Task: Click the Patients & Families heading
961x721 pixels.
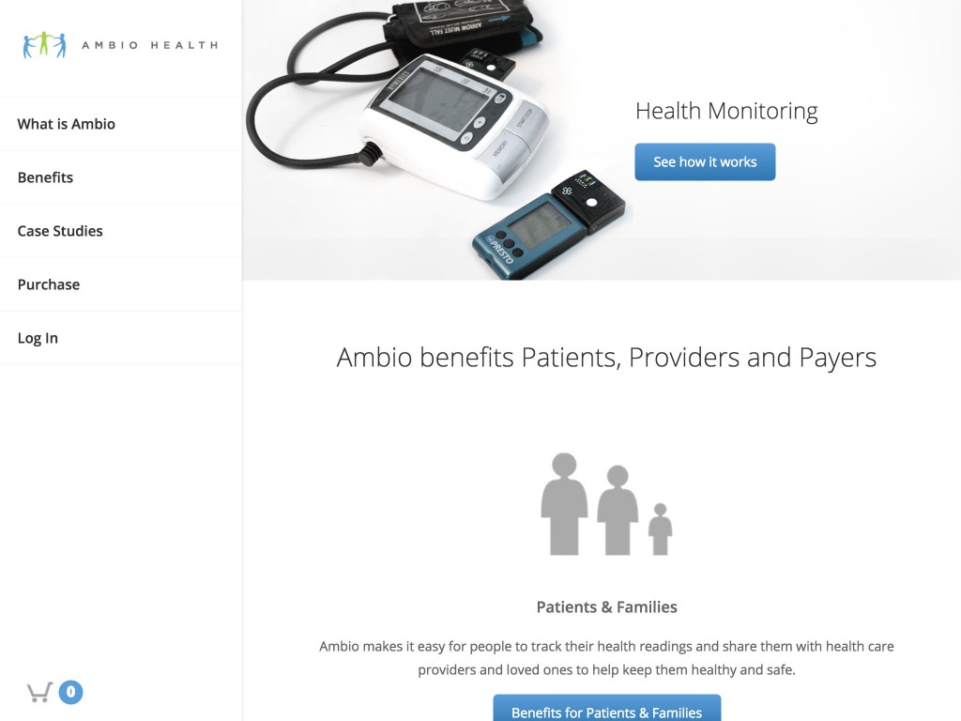Action: [607, 607]
